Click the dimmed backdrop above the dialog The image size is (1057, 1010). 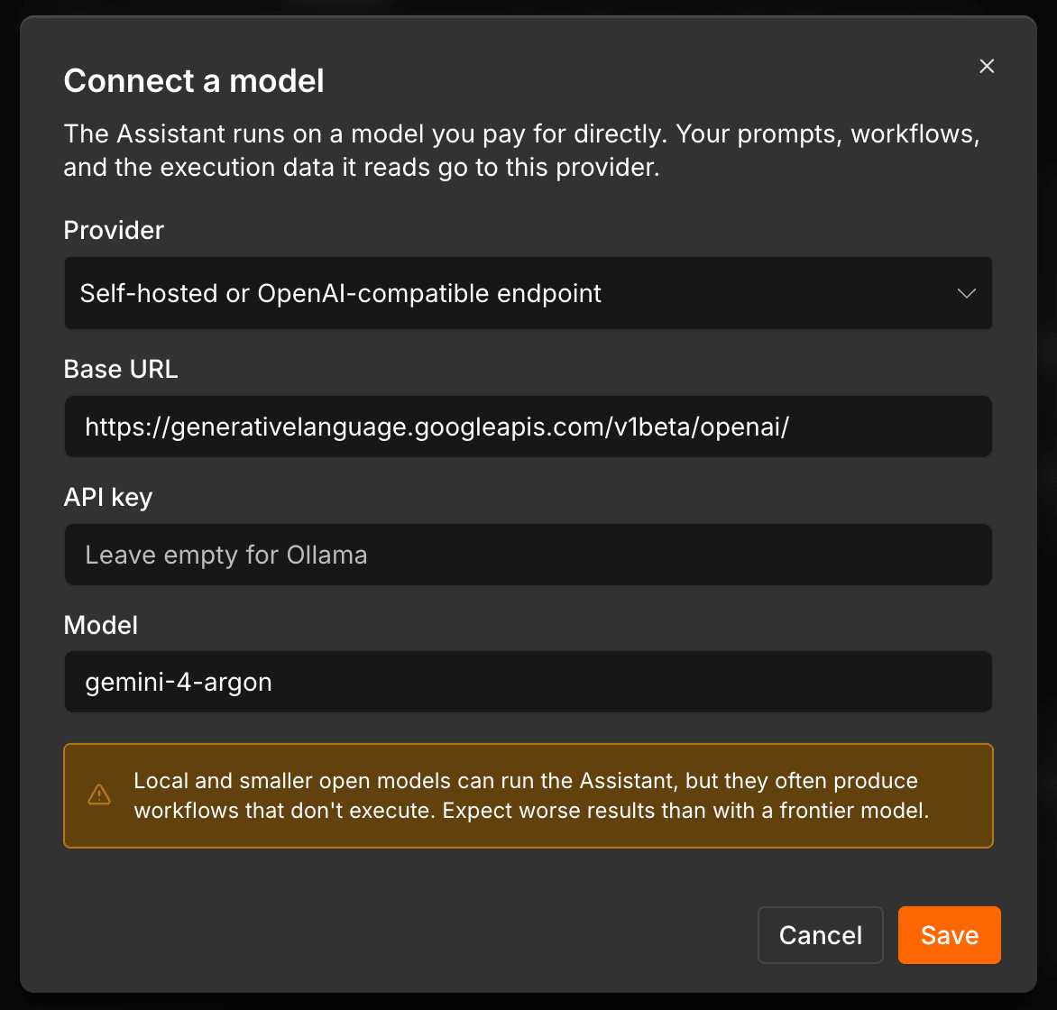528,6
